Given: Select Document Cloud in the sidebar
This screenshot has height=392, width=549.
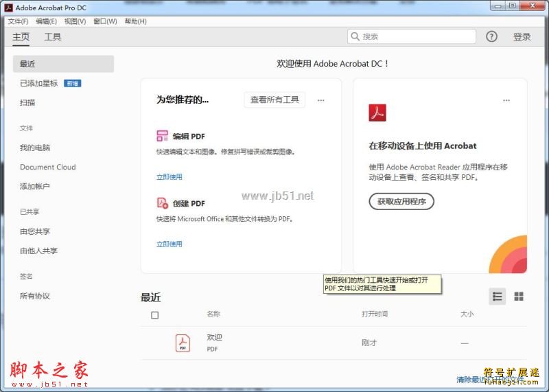Looking at the screenshot, I should tap(47, 167).
